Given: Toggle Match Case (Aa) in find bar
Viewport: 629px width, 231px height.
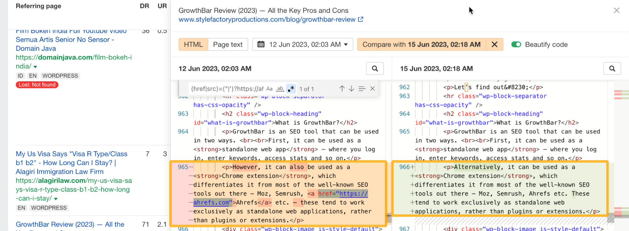Looking at the screenshot, I should click(269, 89).
